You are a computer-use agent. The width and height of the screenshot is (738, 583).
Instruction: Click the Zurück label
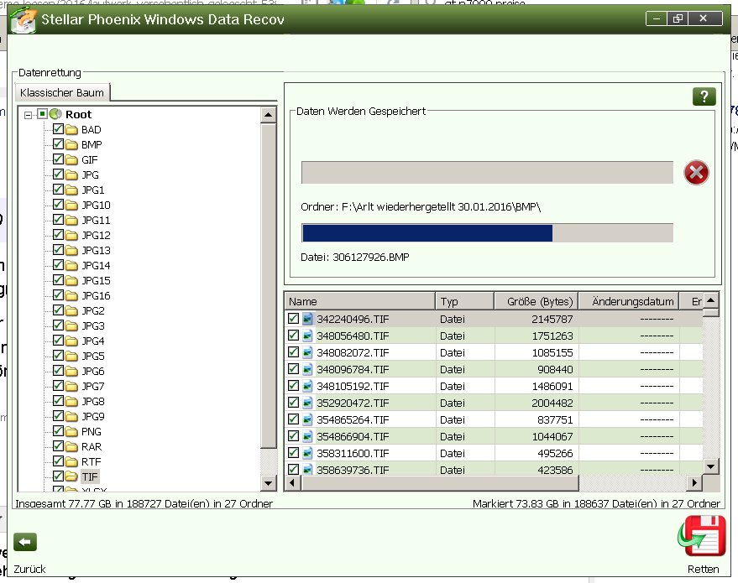(29, 569)
